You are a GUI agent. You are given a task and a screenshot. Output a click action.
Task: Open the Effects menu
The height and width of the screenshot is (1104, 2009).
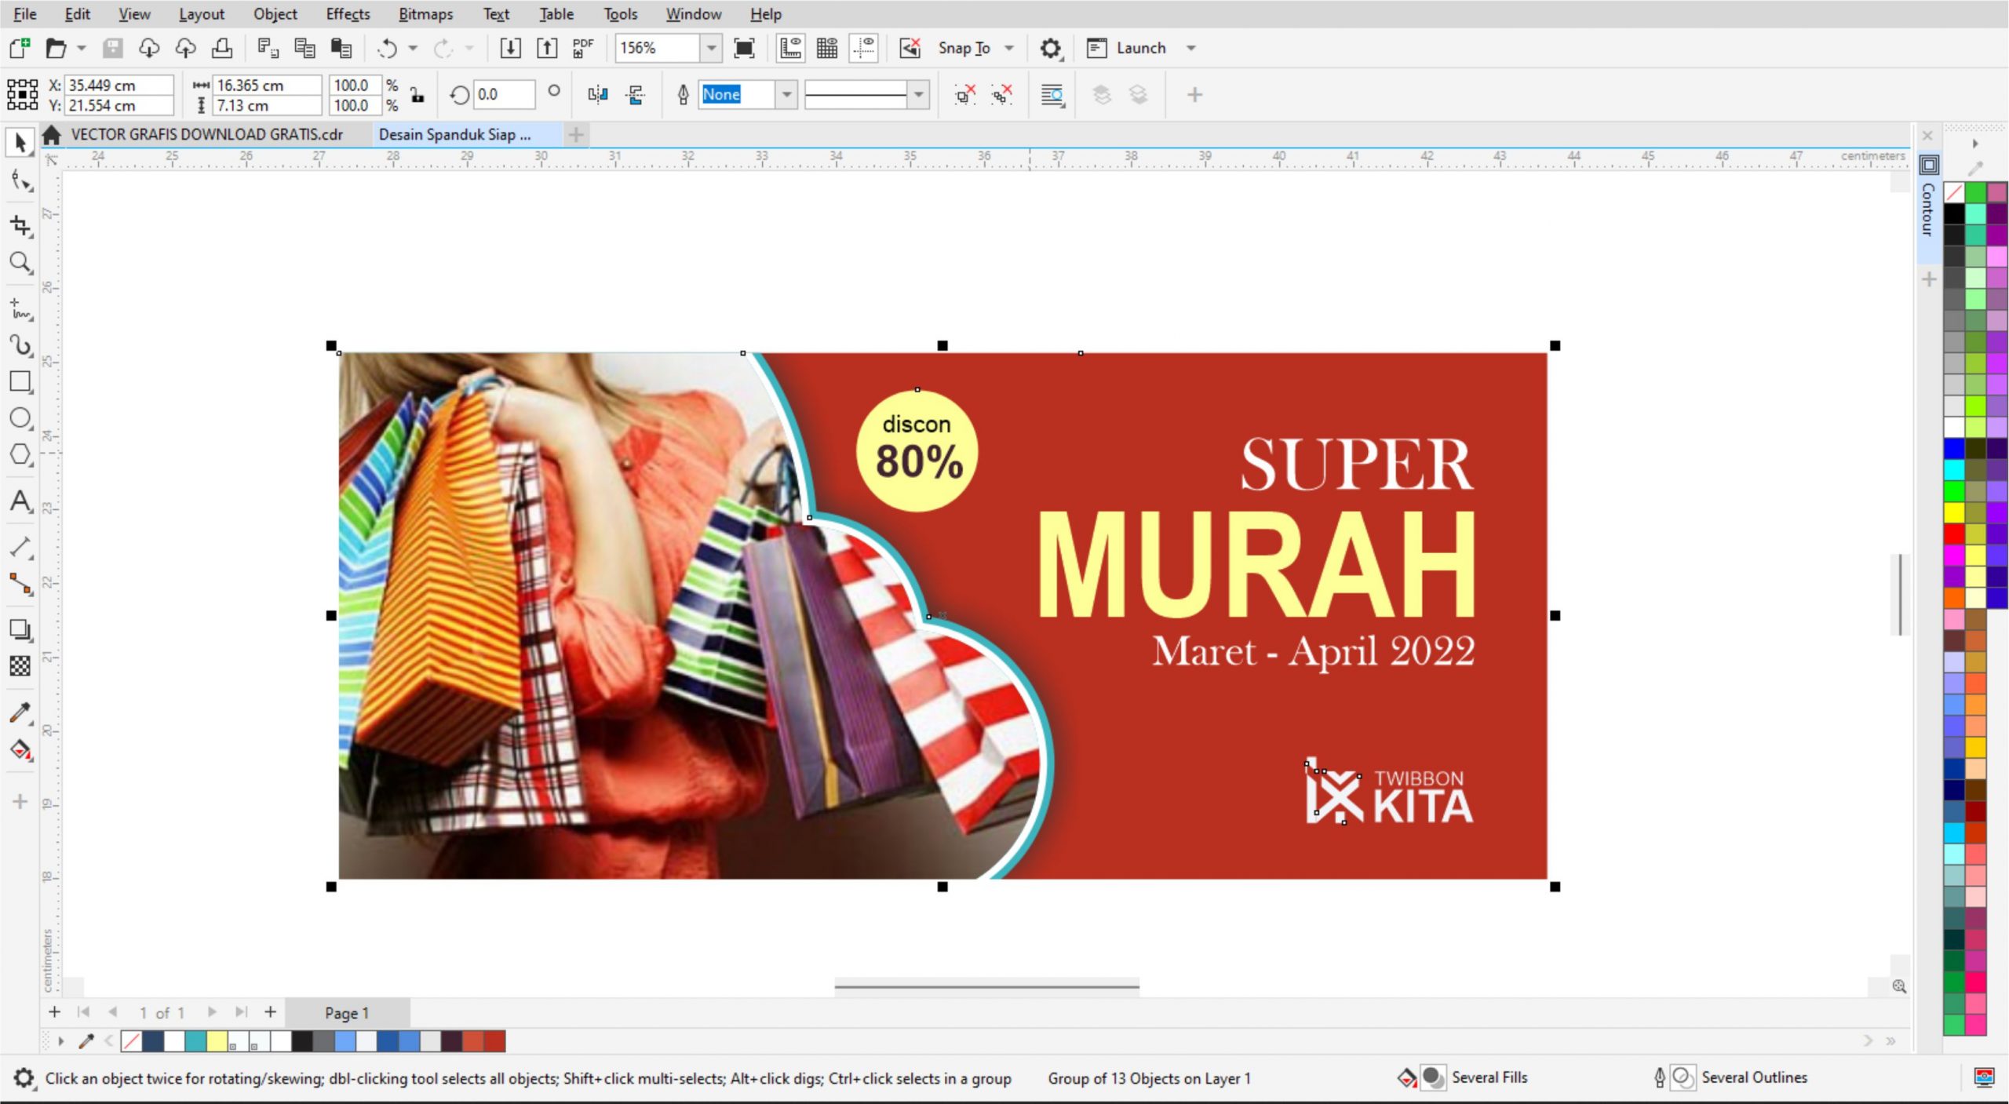[348, 14]
